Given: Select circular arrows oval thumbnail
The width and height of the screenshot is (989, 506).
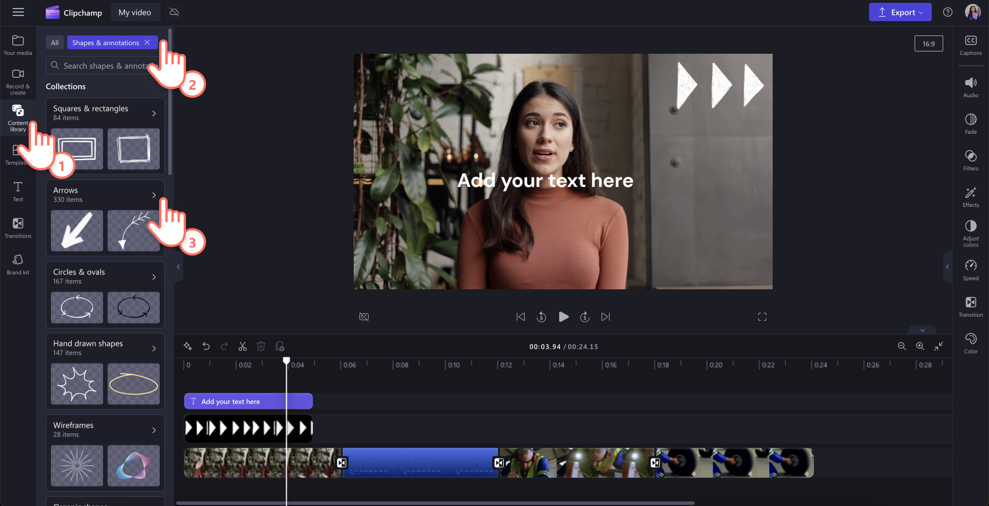Looking at the screenshot, I should click(77, 308).
